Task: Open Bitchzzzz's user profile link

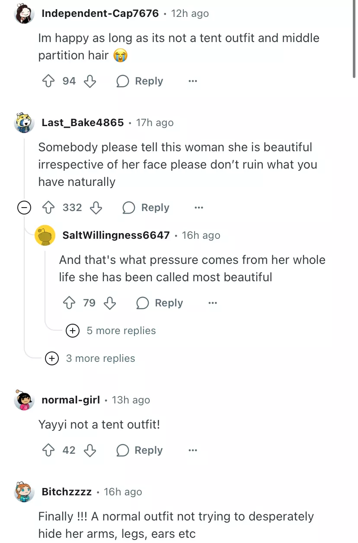Action: pos(67,492)
